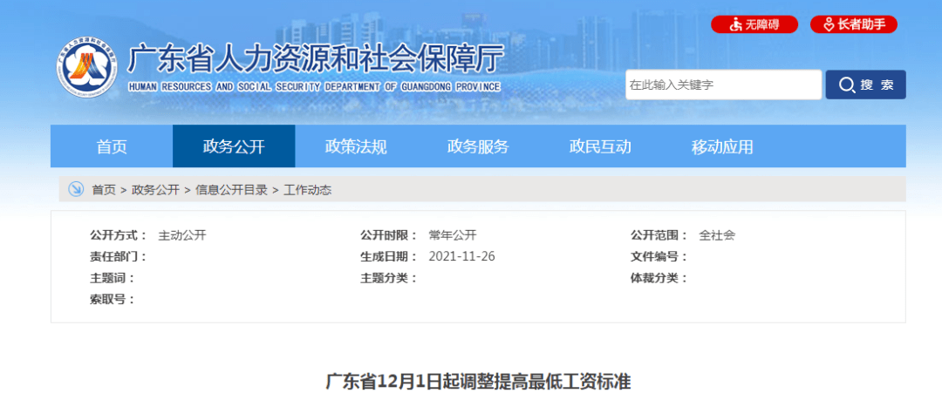Image resolution: width=942 pixels, height=400 pixels.
Task: Click the blue arrow icon before breadcrumb
Action: (76, 189)
